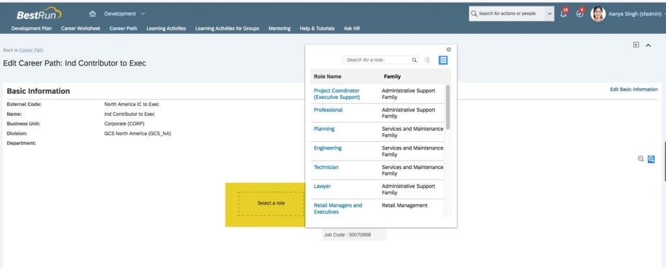666x268 pixels.
Task: Click the Search for a role field
Action: pos(377,60)
